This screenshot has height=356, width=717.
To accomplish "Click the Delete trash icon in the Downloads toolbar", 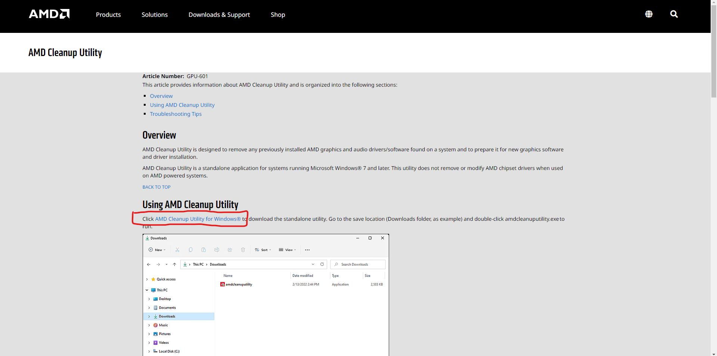I will (x=243, y=250).
